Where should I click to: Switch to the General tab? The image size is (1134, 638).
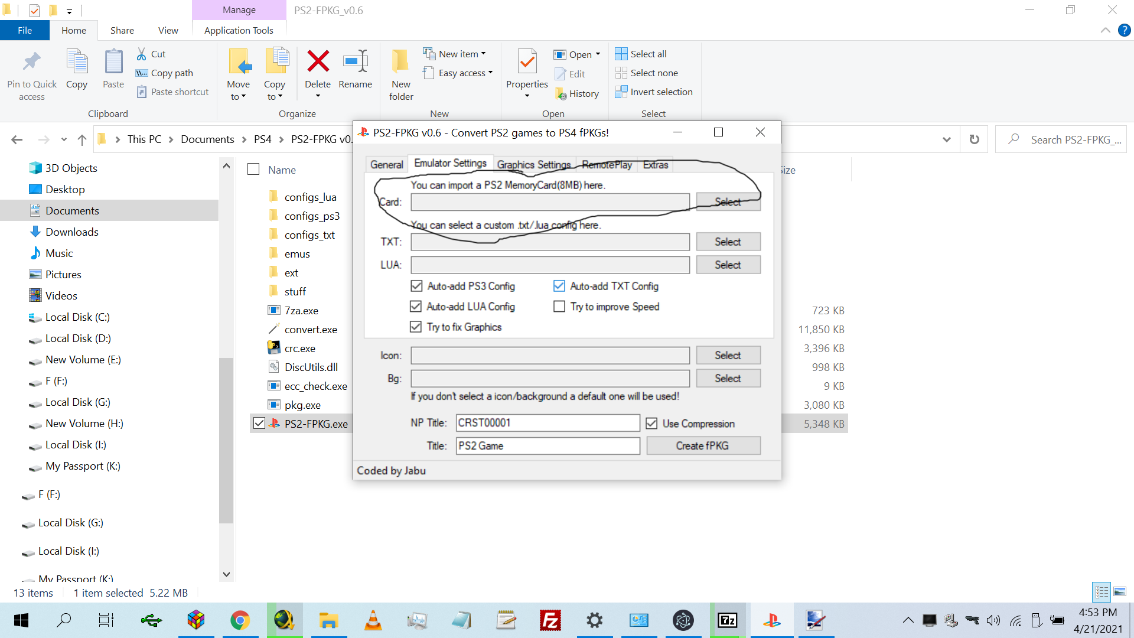[x=386, y=165]
